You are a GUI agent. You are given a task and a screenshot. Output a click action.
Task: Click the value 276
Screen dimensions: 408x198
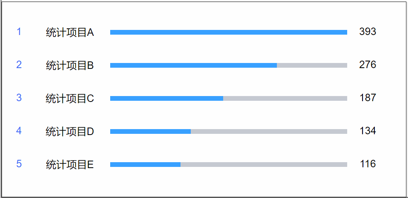(x=368, y=65)
